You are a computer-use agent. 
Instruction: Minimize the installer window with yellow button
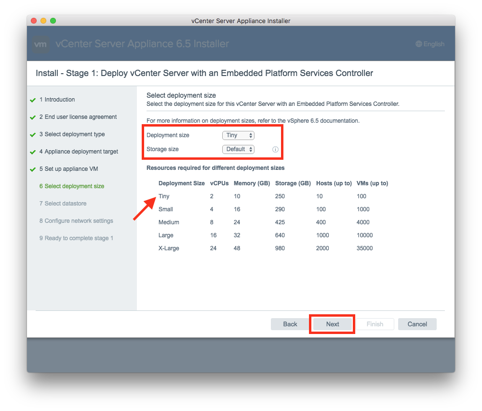coord(43,21)
